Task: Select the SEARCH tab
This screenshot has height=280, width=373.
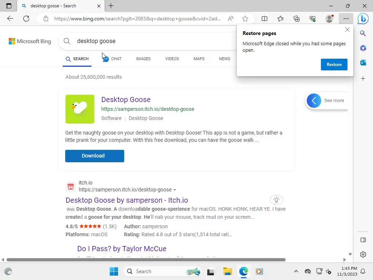Action: point(77,59)
